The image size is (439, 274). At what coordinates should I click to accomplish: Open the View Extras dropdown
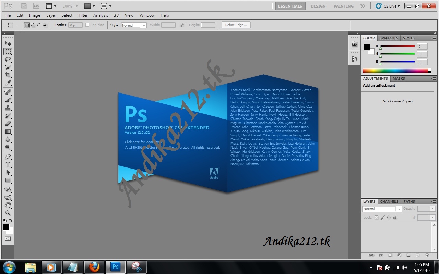51,6
